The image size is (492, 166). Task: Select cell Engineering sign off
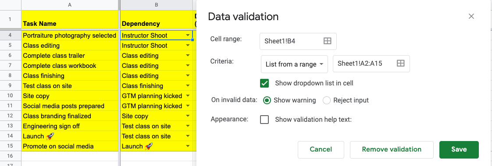point(70,126)
